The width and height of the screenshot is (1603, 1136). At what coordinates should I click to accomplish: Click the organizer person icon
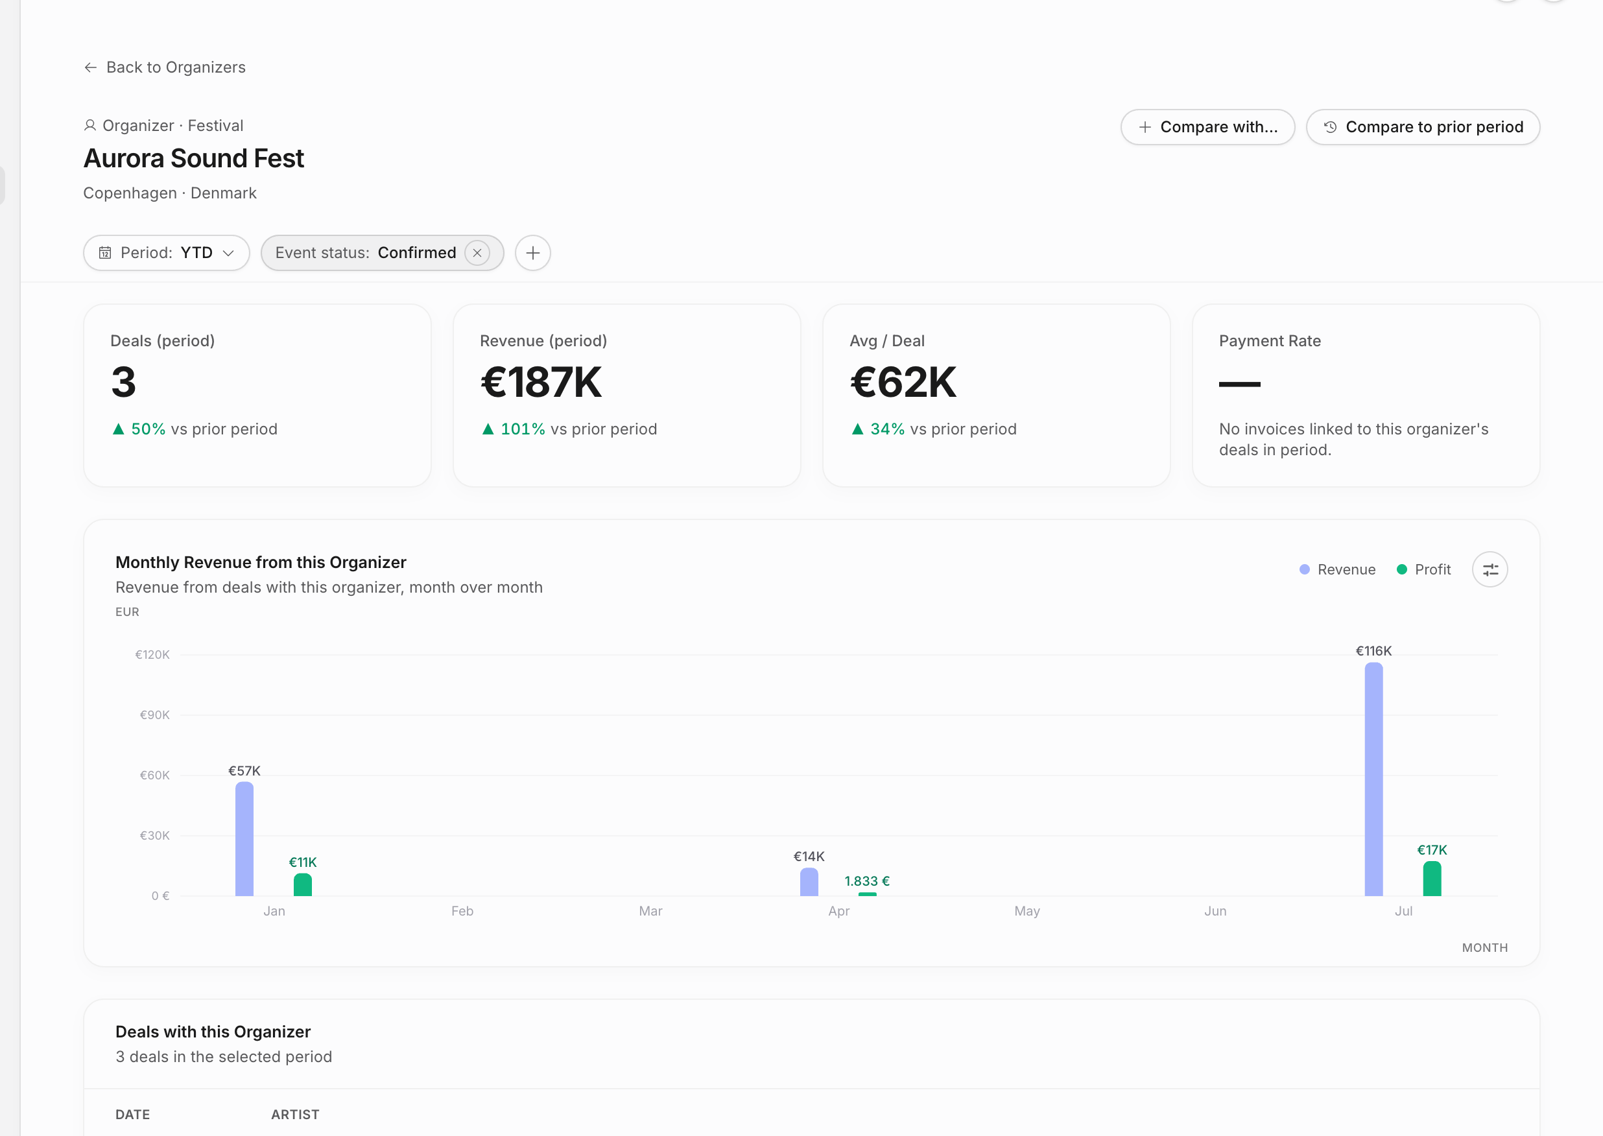[x=90, y=125]
